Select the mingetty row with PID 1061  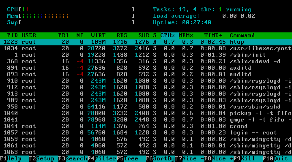tap(146, 146)
